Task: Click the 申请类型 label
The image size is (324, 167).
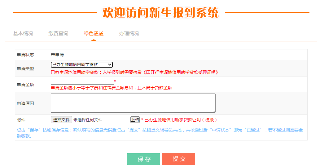Action: pyautogui.click(x=25, y=69)
